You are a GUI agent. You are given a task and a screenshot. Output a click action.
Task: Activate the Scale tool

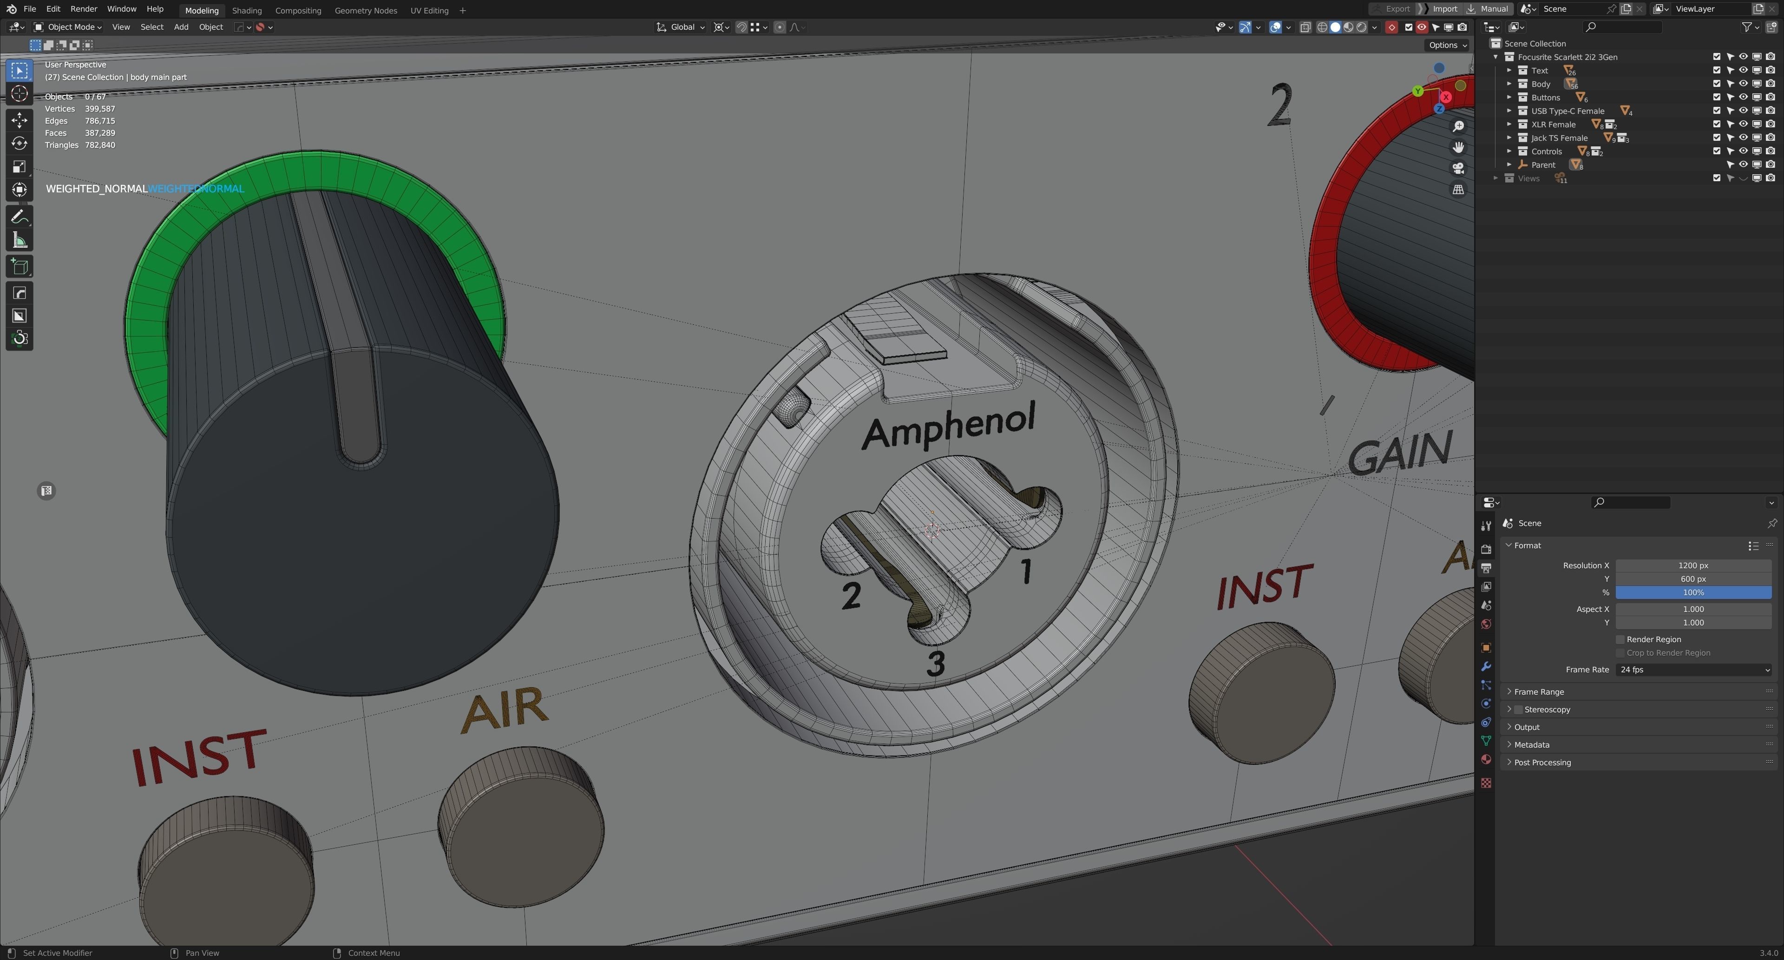tap(20, 166)
